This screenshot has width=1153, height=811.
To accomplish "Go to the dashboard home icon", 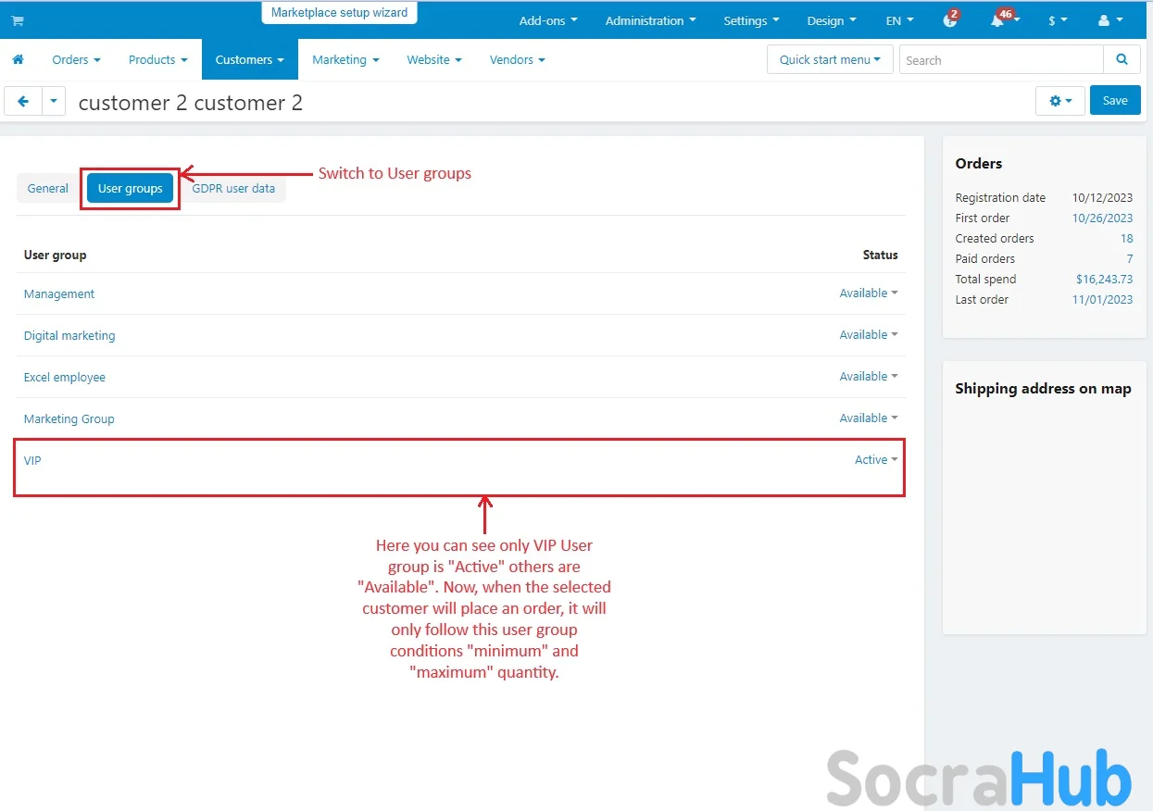I will 18,59.
